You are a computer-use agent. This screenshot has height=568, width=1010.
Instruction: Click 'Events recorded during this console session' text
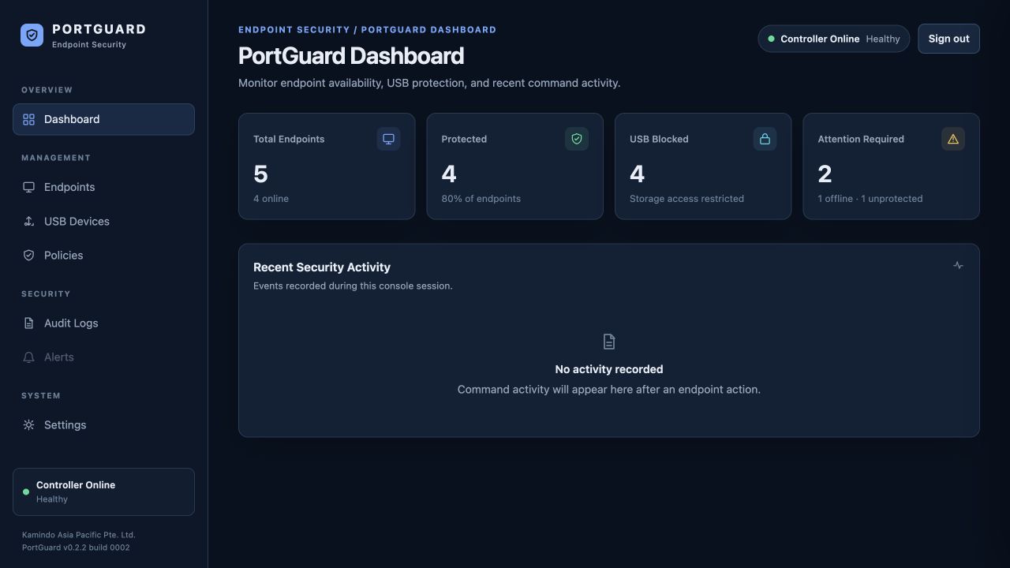click(353, 286)
